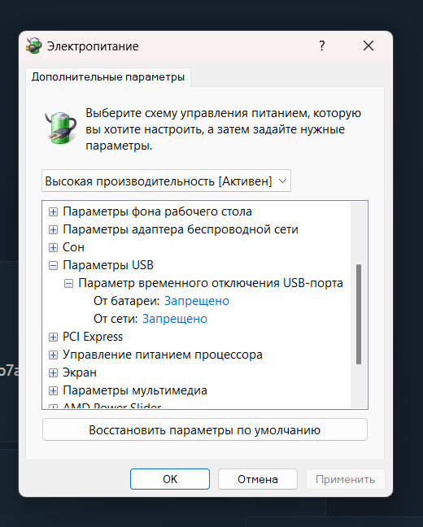Click the green battery icon beside description
This screenshot has width=423, height=527.
tap(61, 128)
